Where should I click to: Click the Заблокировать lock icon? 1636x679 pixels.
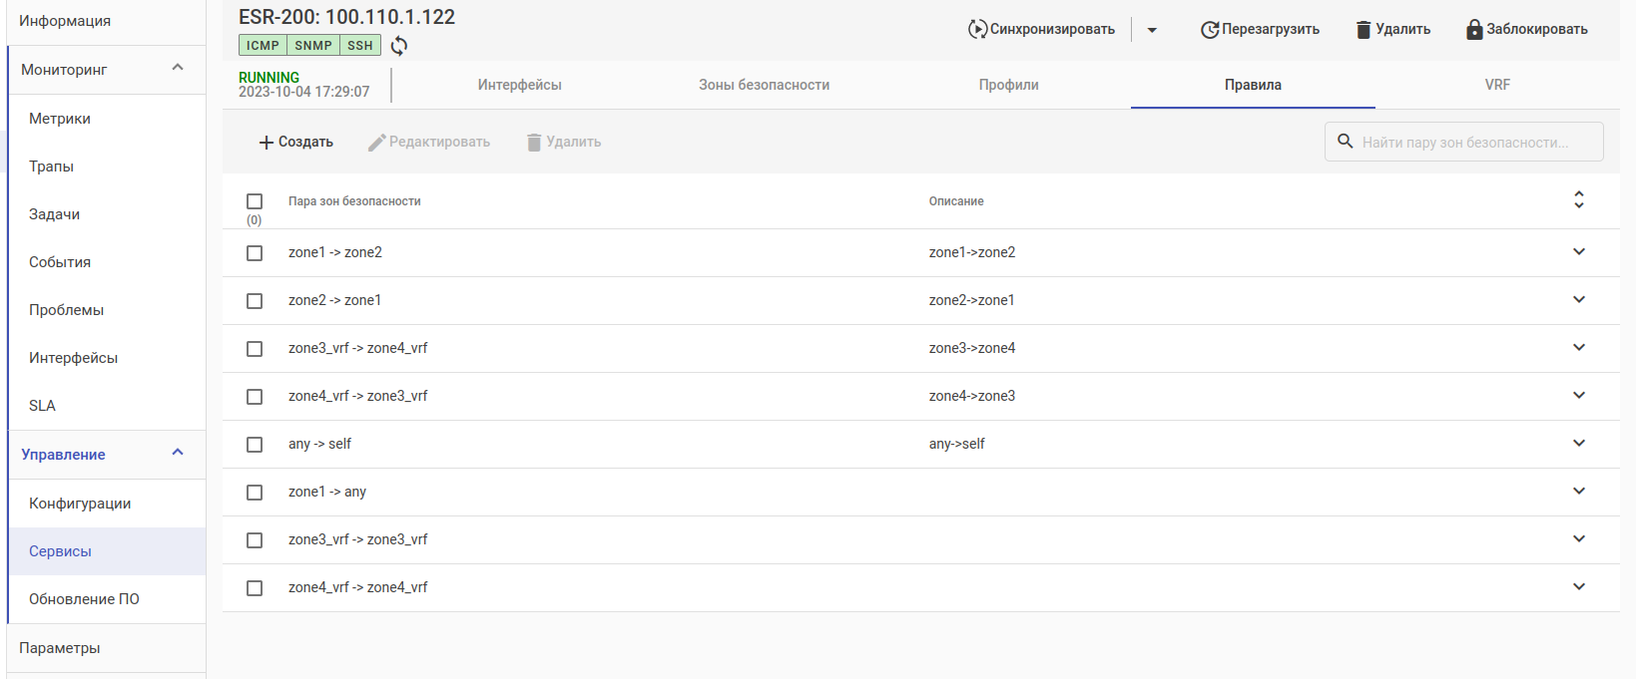[1474, 30]
